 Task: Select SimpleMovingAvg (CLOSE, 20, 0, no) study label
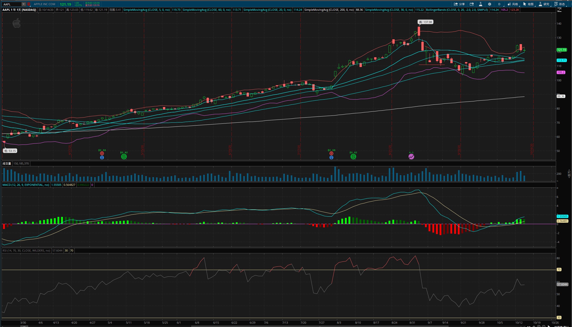point(267,10)
